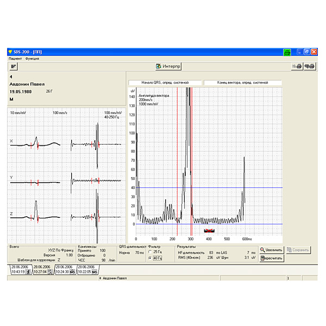This screenshot has height=326, width=326.
Task: Switch to the 28.06.2006 10:43:19 record tab
Action: [20, 269]
